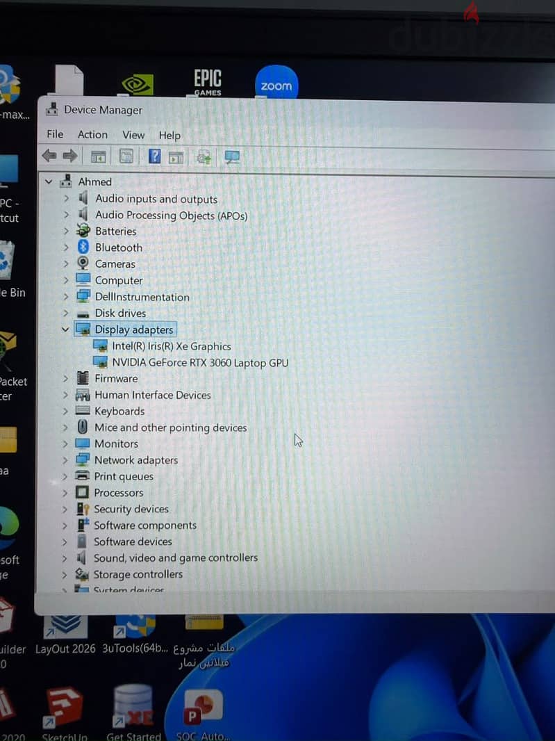Expand the Cameras category
555x741 pixels.
[66, 263]
